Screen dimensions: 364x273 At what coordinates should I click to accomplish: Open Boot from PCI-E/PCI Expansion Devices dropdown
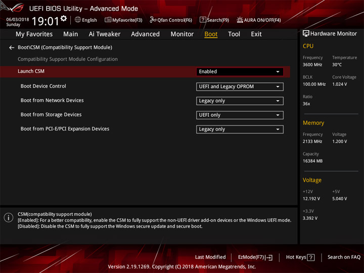pyautogui.click(x=240, y=129)
